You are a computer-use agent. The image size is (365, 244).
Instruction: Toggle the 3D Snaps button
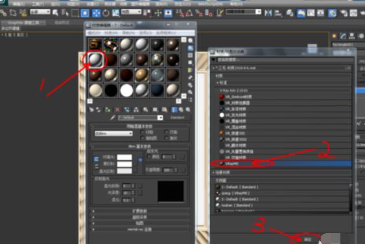tap(180, 13)
